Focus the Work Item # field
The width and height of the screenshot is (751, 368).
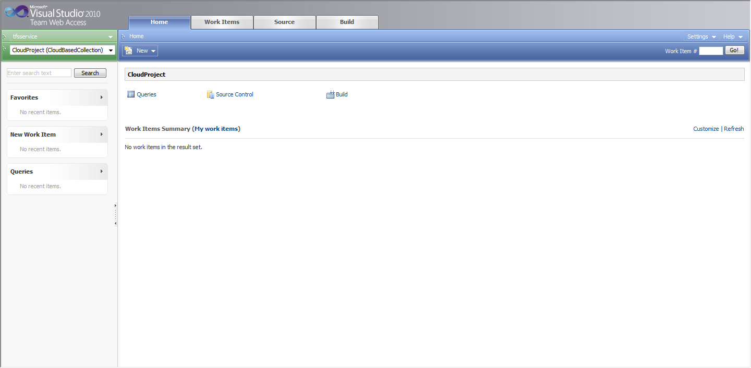[711, 51]
